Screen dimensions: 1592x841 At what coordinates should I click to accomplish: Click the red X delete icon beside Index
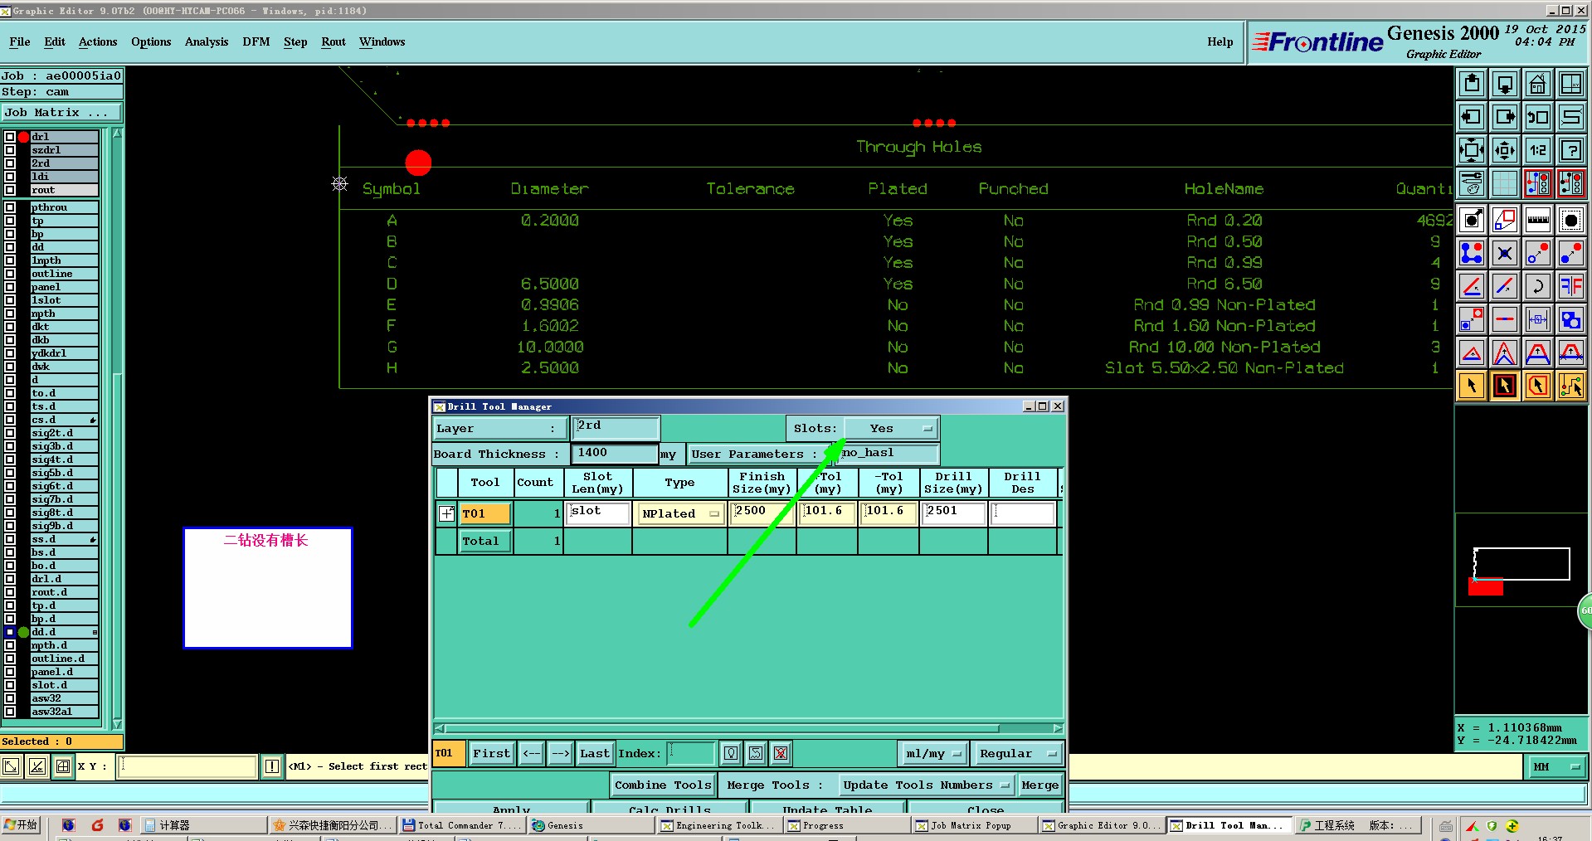pyautogui.click(x=781, y=753)
